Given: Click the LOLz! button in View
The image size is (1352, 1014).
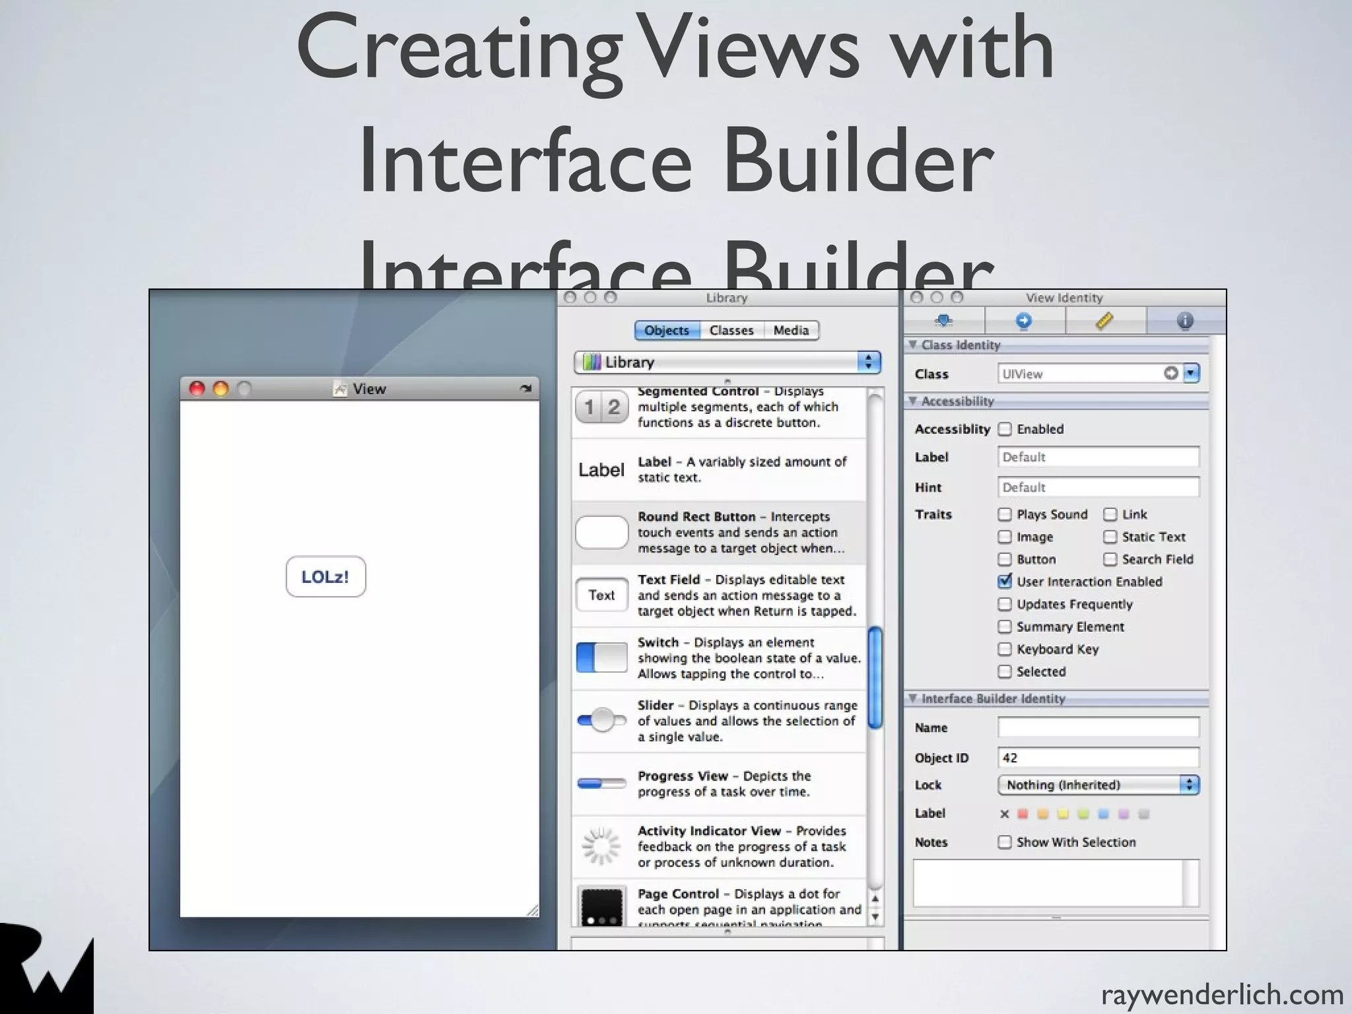Looking at the screenshot, I should [325, 577].
